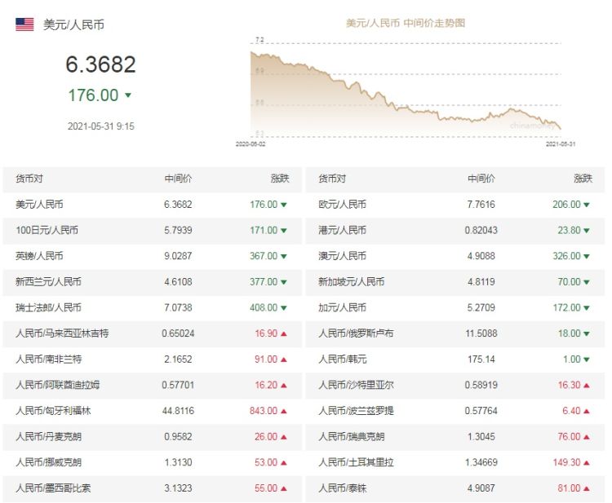Click the 2021-05-31 chart end date label
Screen dimensions: 612x503
560,143
